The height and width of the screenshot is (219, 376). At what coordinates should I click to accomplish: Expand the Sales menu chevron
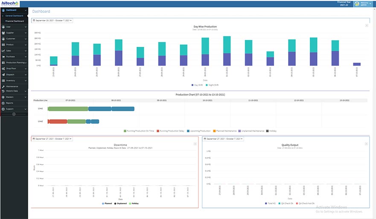[26, 51]
